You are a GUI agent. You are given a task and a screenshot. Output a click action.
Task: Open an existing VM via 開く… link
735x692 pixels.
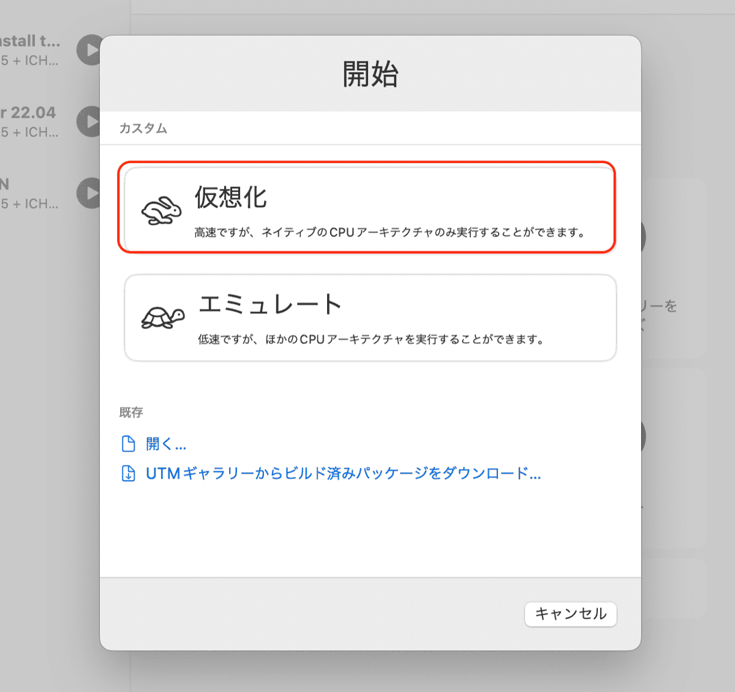(x=166, y=444)
